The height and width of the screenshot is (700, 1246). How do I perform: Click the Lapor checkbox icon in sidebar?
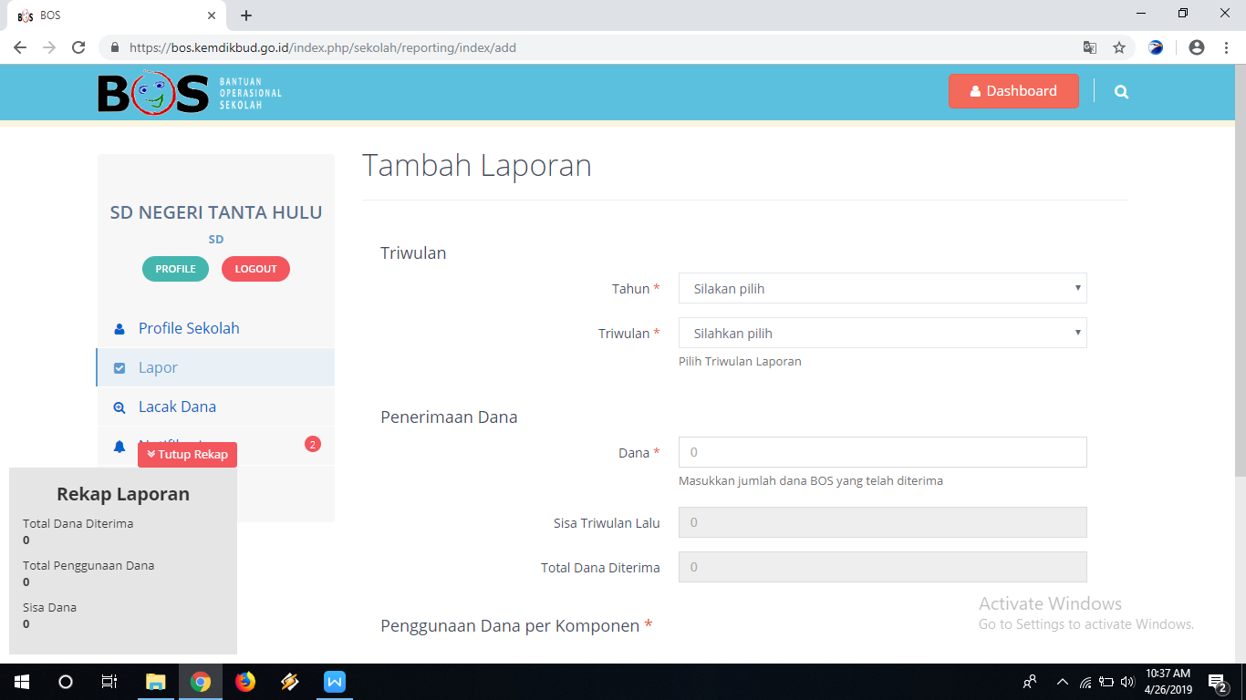119,367
